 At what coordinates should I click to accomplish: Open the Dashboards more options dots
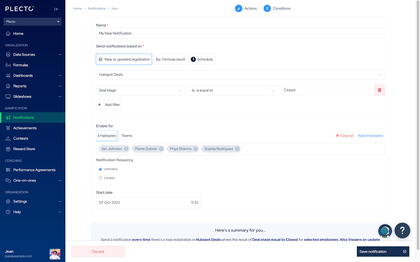point(60,76)
